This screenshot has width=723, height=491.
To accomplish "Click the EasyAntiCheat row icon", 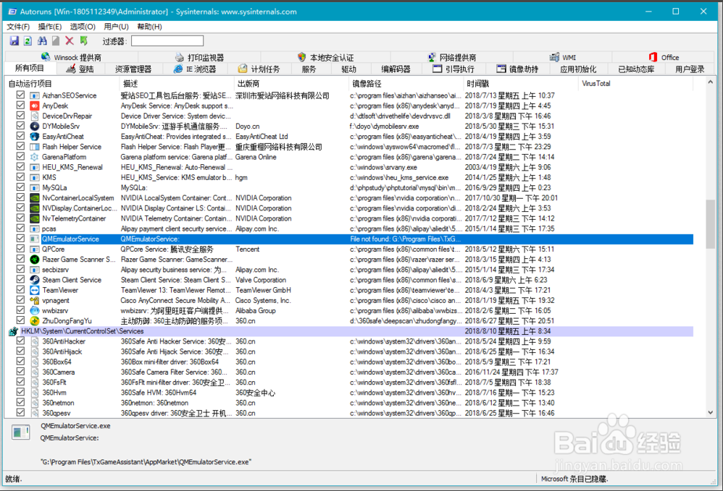I will tap(35, 137).
